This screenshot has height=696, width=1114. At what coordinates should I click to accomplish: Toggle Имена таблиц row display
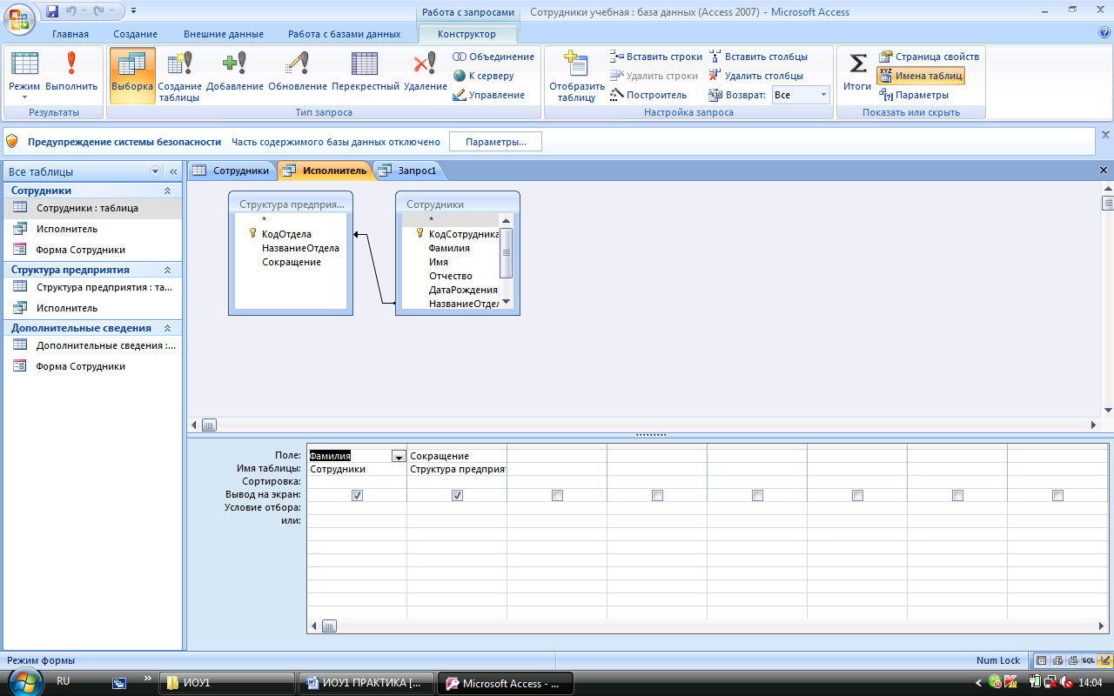click(920, 76)
